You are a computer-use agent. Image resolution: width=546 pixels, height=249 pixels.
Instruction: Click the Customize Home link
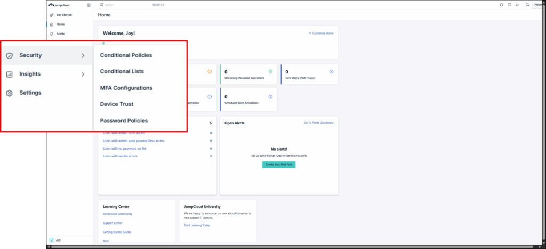[321, 33]
